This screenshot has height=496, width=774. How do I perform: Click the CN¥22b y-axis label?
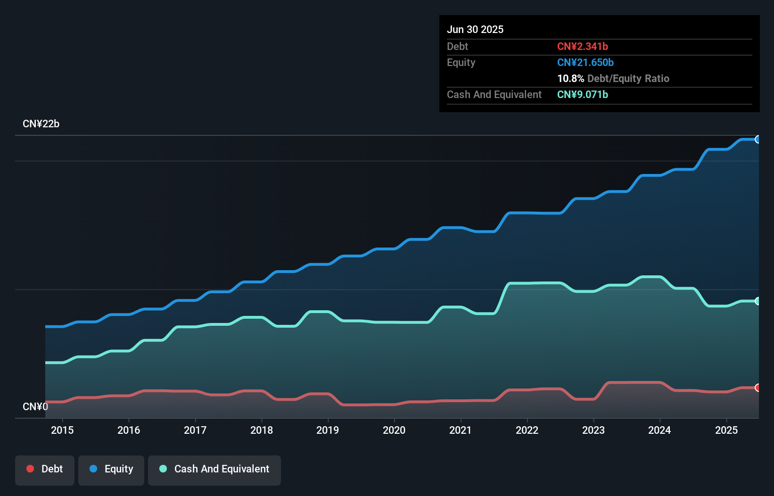[41, 124]
